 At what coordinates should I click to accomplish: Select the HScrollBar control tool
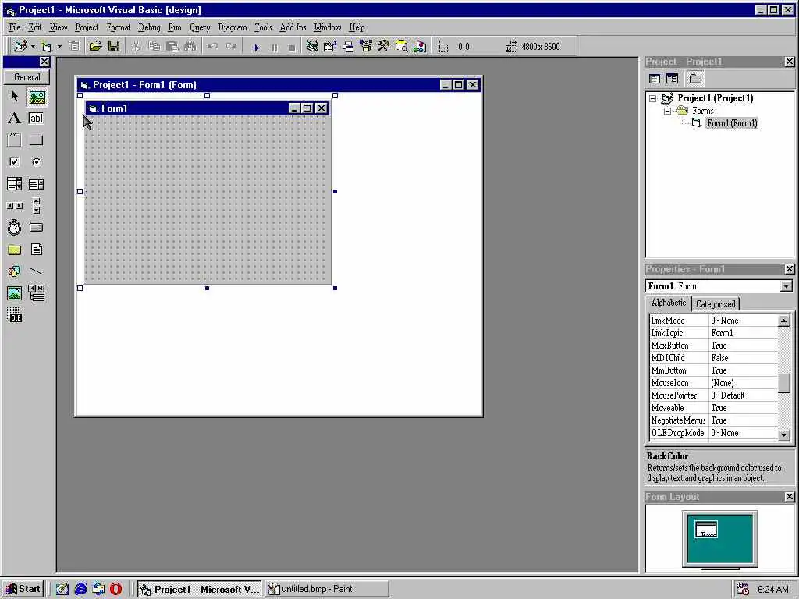(14, 206)
